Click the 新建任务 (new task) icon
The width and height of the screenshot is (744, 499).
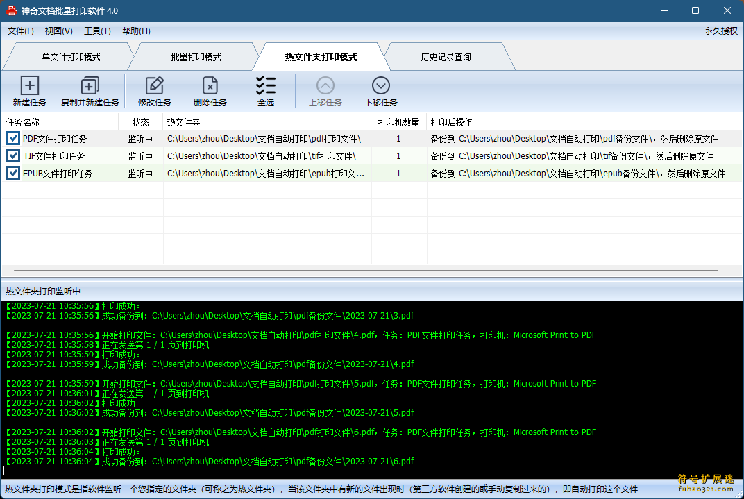coord(29,85)
